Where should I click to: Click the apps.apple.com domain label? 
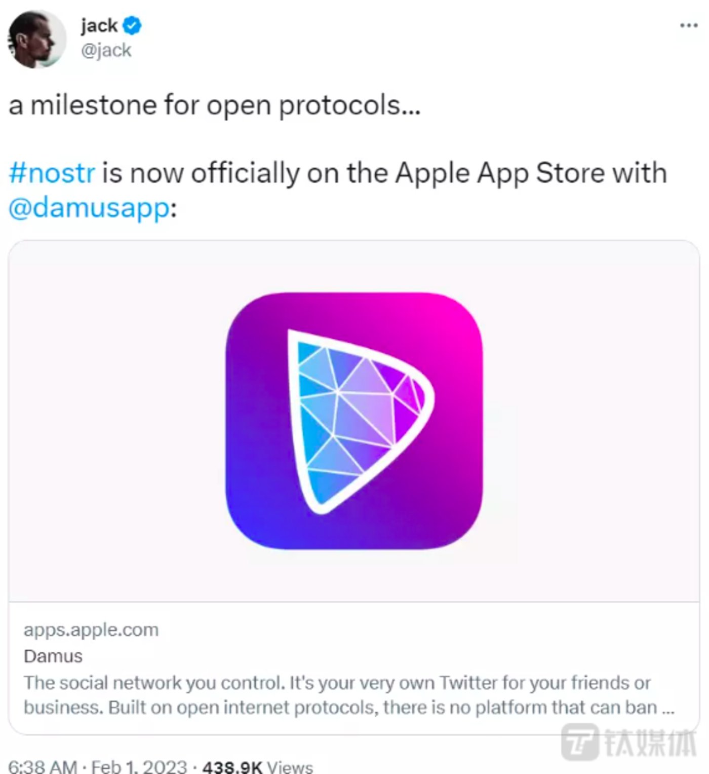[91, 630]
